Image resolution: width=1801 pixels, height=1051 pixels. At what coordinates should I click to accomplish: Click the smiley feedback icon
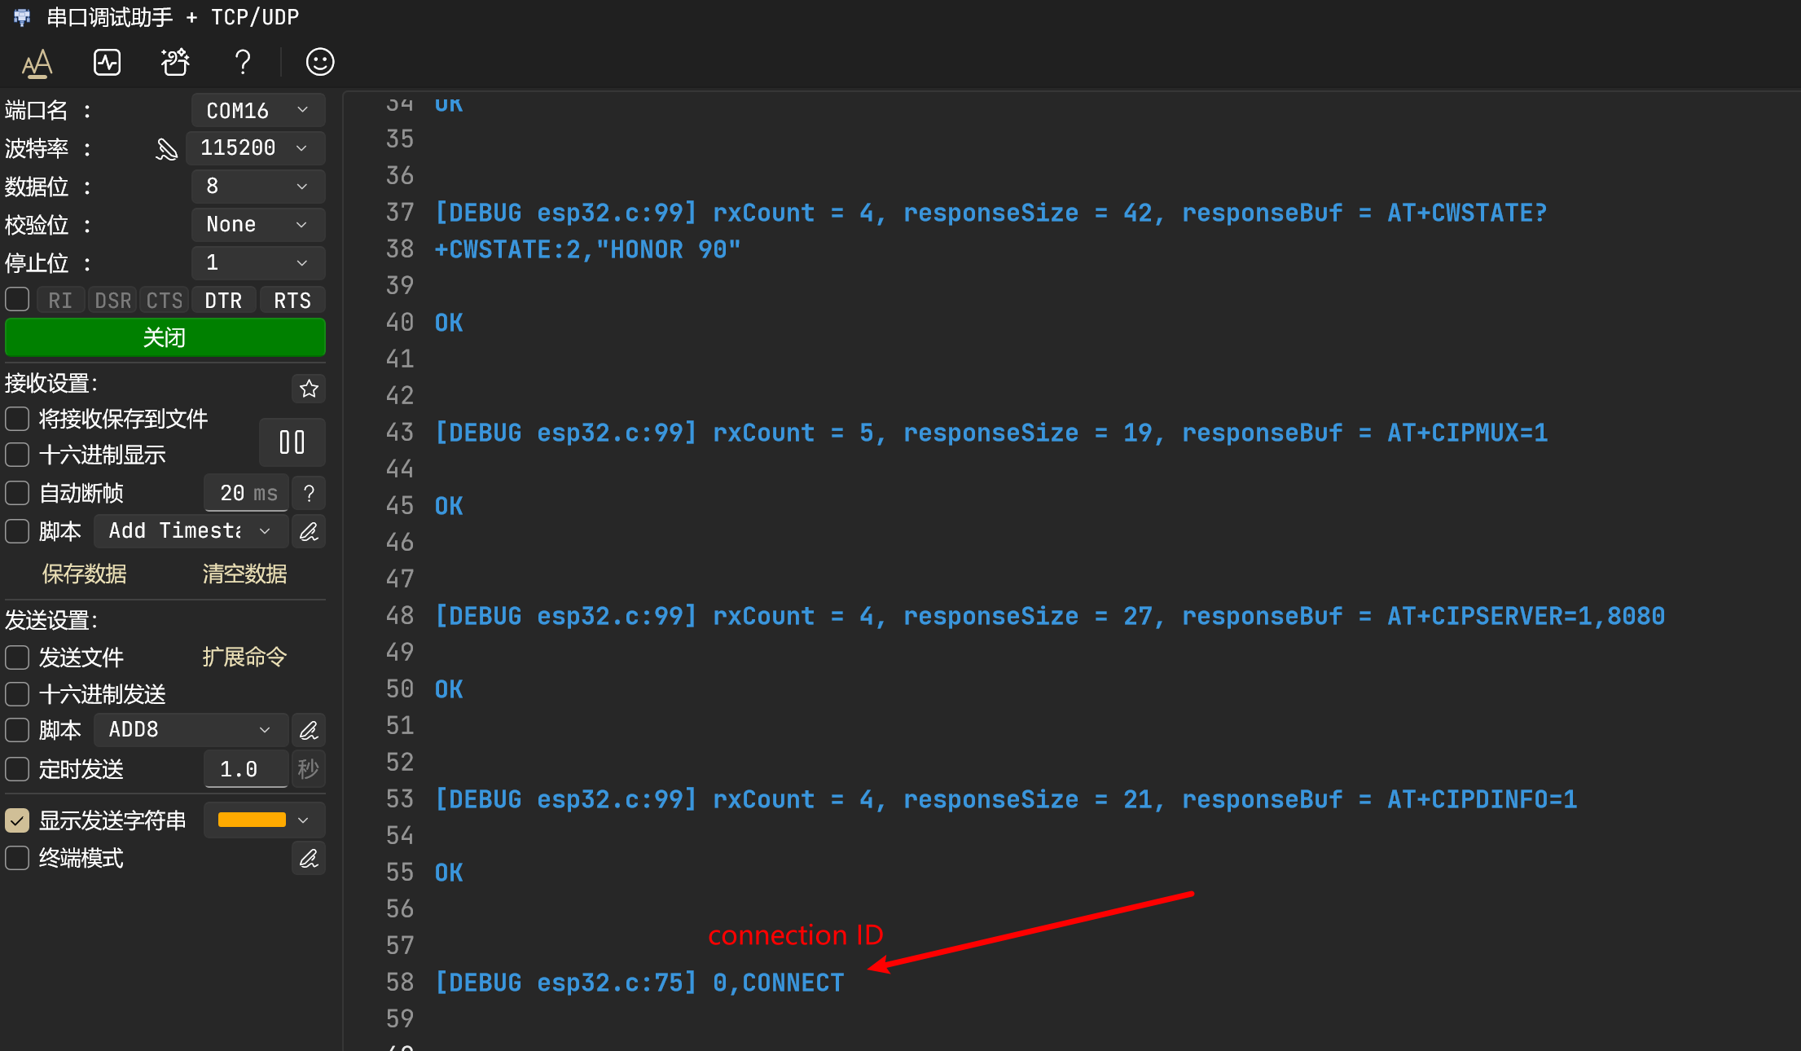click(320, 62)
